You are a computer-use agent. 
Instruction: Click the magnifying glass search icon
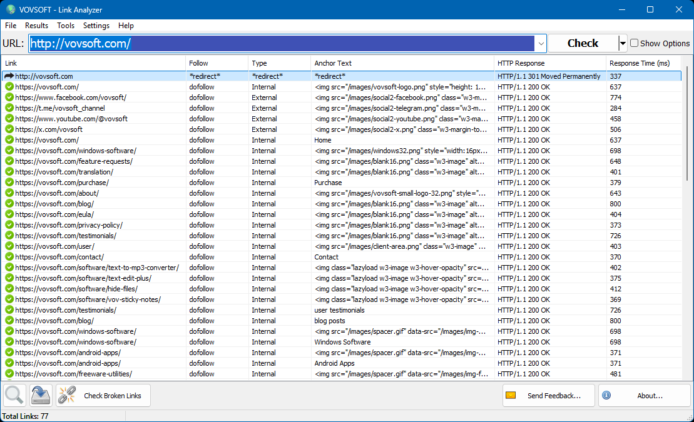[x=14, y=394]
